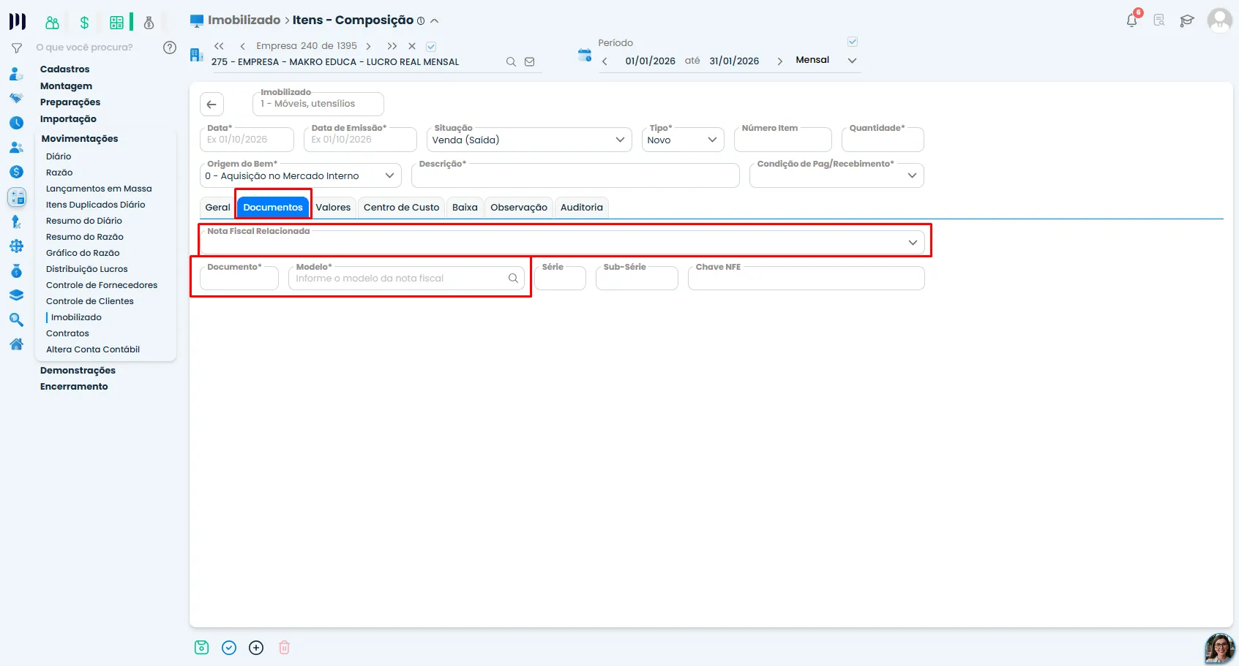Open the Situação dropdown showing Venda (Saída)
The image size is (1239, 666).
[x=529, y=140]
